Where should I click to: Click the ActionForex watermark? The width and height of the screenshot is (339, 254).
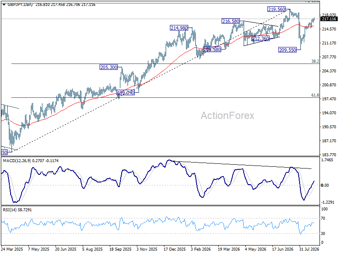pyautogui.click(x=228, y=116)
